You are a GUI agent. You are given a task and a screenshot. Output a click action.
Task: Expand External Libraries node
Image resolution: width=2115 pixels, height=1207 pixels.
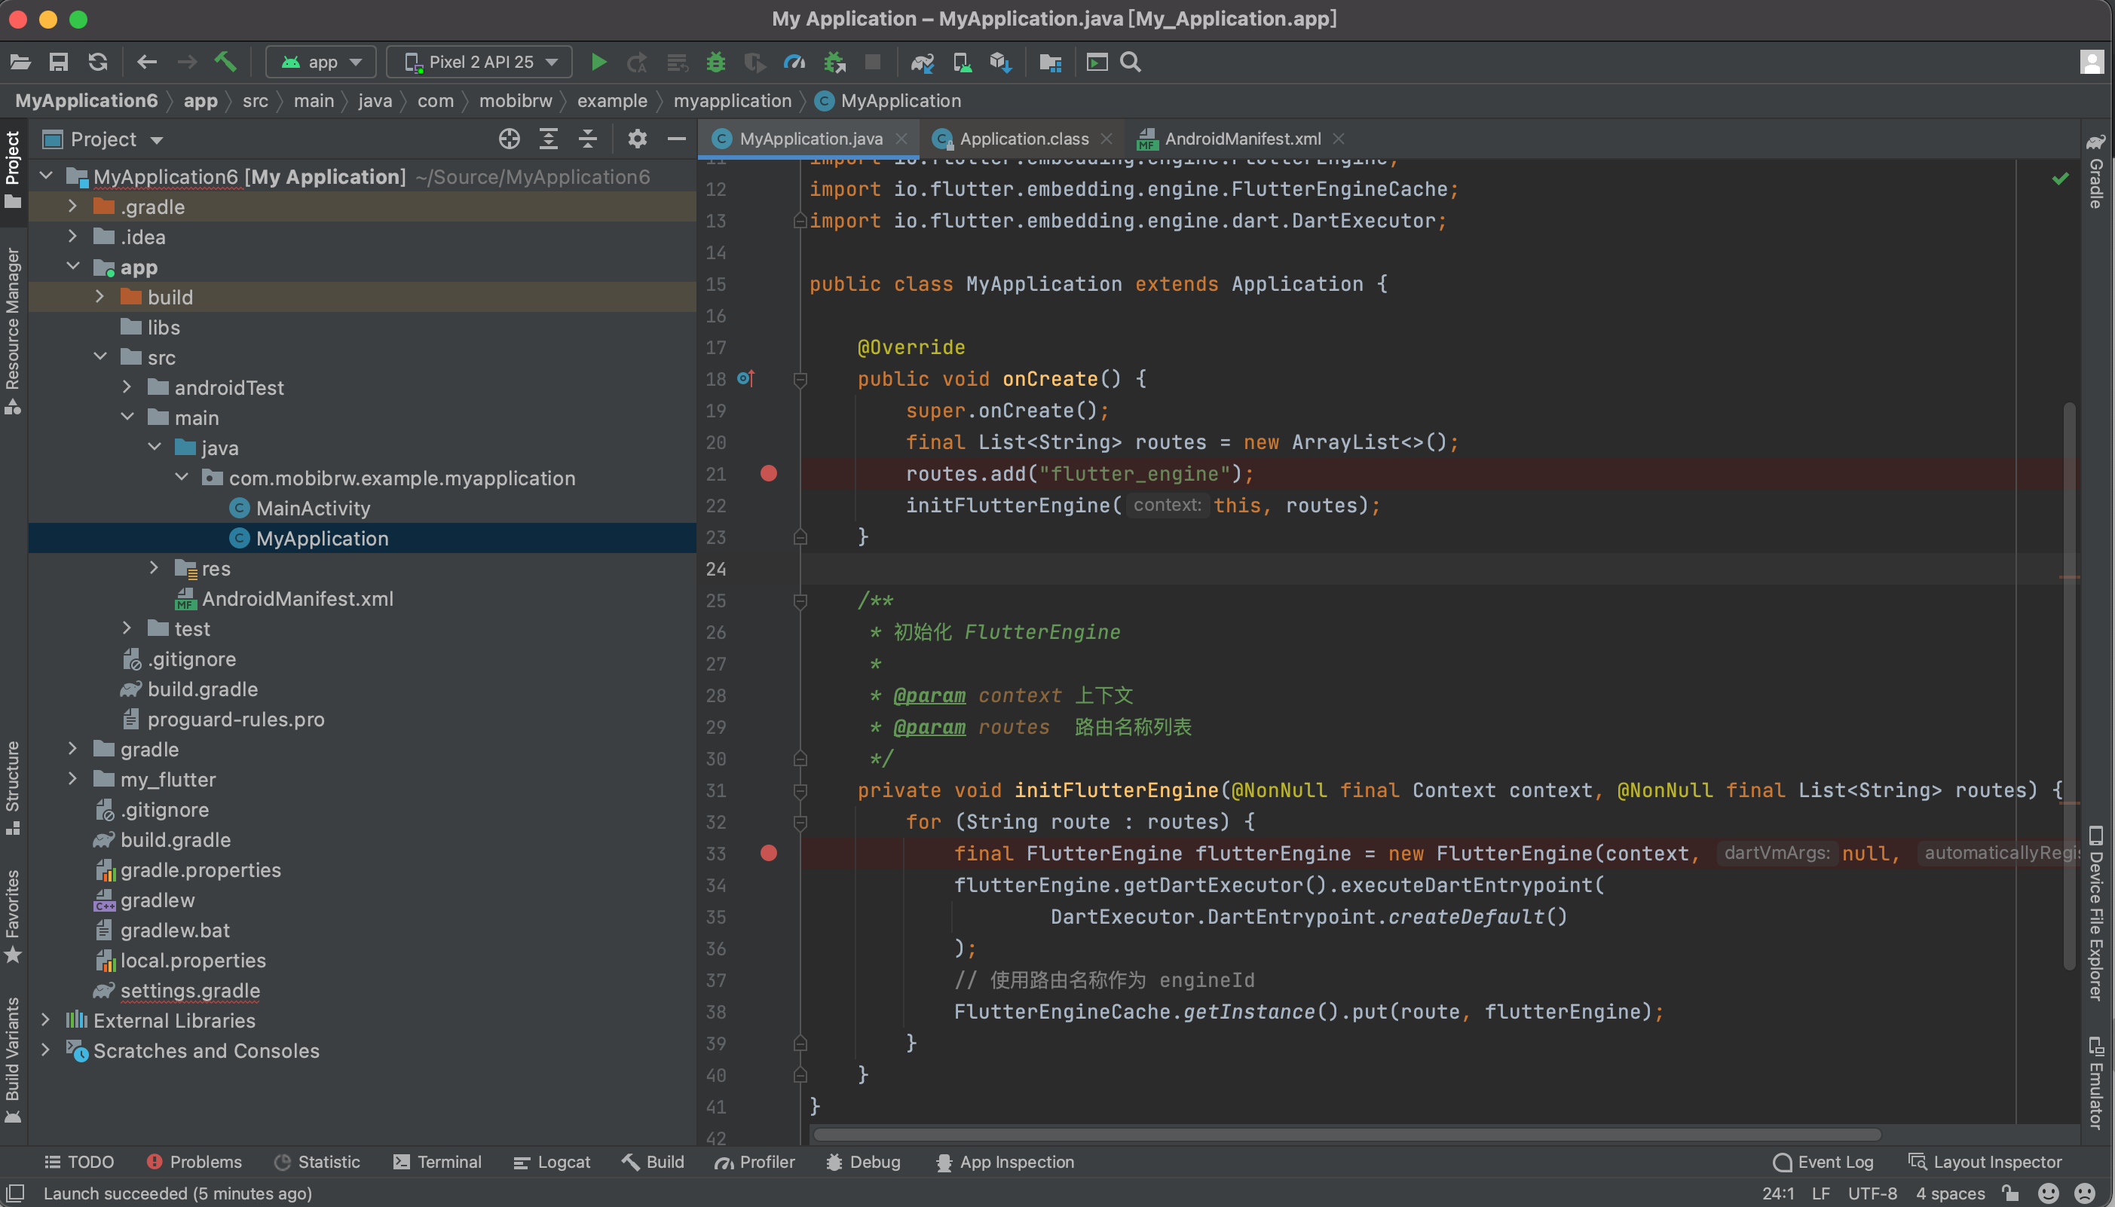coord(45,1020)
